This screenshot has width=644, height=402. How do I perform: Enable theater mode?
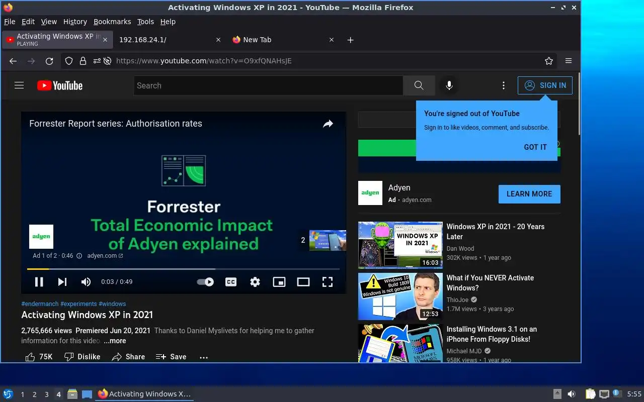(303, 282)
